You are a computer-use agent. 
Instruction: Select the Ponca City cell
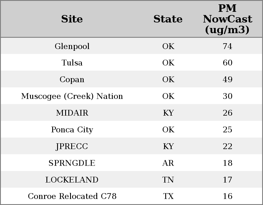pos(72,130)
